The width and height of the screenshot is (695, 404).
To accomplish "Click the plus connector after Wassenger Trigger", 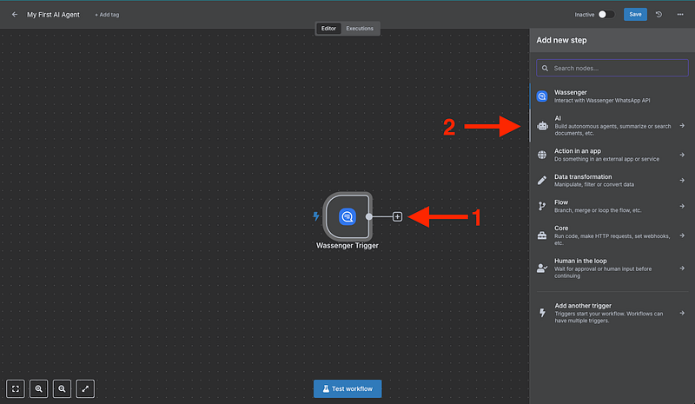I will pyautogui.click(x=397, y=216).
